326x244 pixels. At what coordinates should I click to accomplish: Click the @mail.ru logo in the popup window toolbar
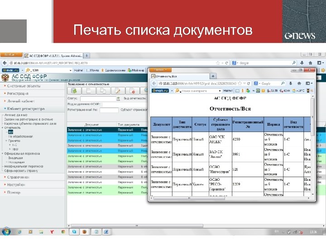coord(160,91)
